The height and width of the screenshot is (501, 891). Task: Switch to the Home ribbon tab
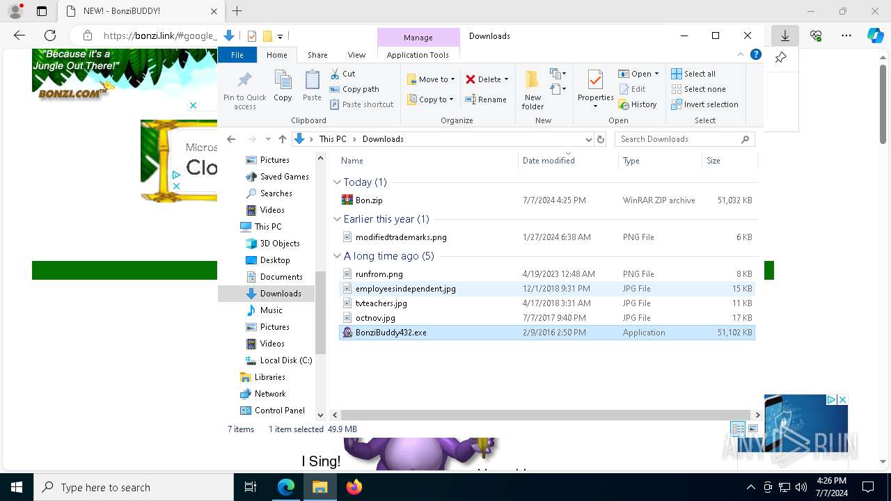click(276, 55)
